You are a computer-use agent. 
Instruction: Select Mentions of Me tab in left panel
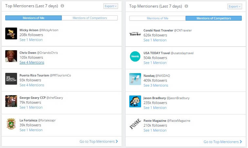[33, 18]
